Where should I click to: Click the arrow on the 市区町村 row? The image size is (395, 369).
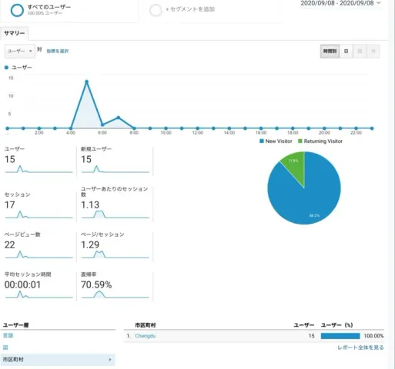tap(110, 360)
